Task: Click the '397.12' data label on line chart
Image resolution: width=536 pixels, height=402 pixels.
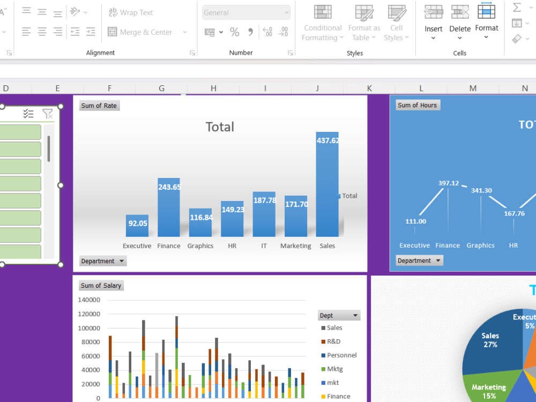Action: tap(449, 183)
